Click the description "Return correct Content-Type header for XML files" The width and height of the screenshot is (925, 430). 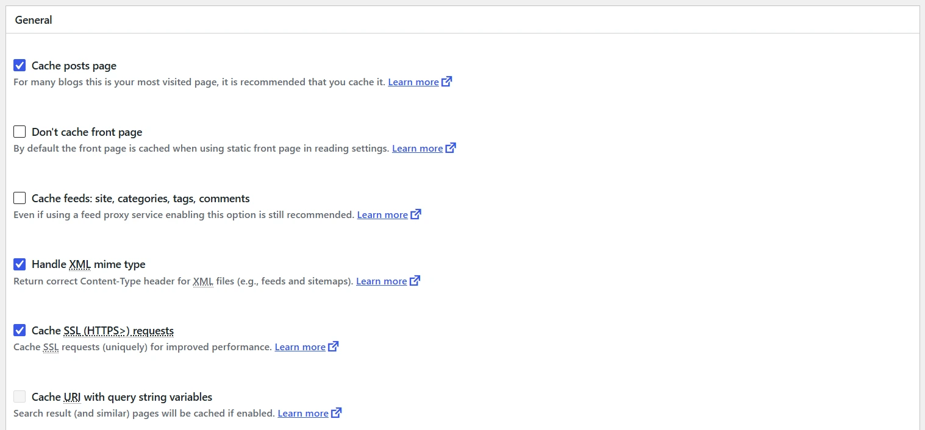(184, 281)
